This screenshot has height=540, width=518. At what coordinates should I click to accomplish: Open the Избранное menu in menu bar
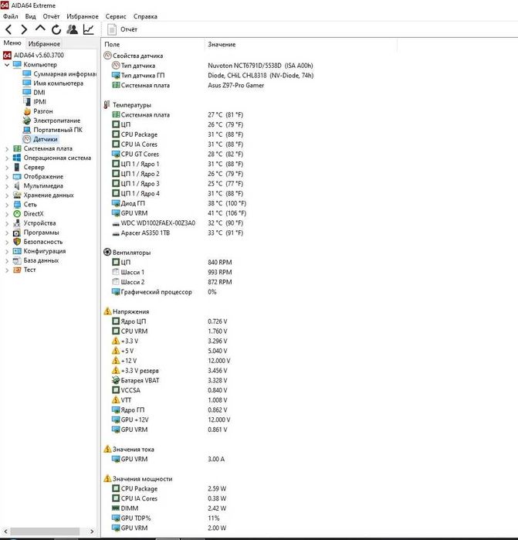83,16
